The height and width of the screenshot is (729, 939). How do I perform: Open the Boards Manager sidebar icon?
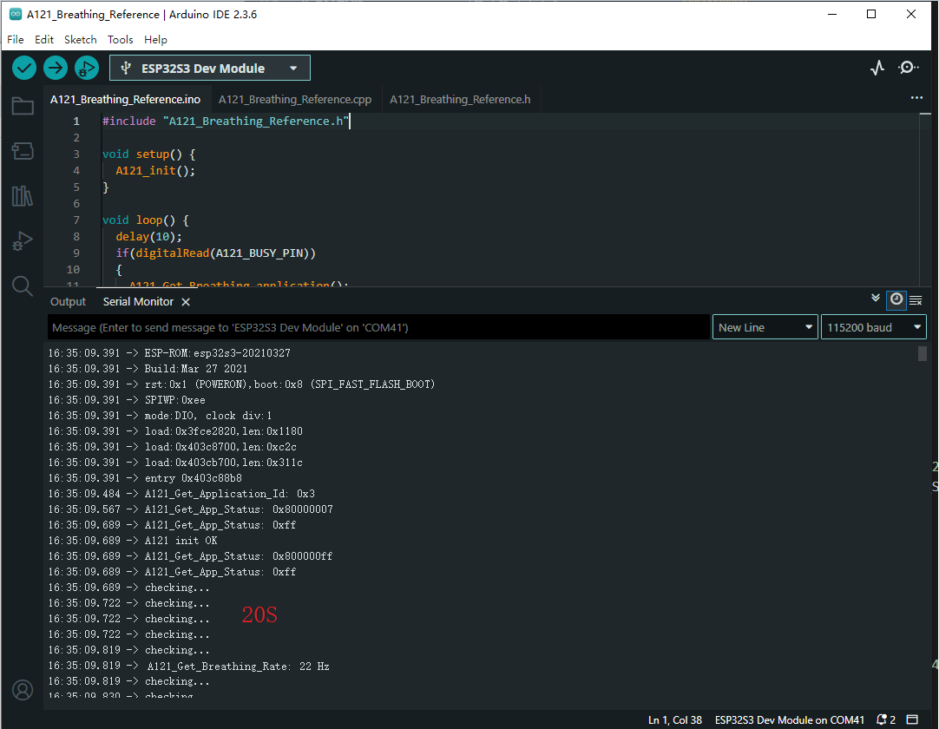23,151
